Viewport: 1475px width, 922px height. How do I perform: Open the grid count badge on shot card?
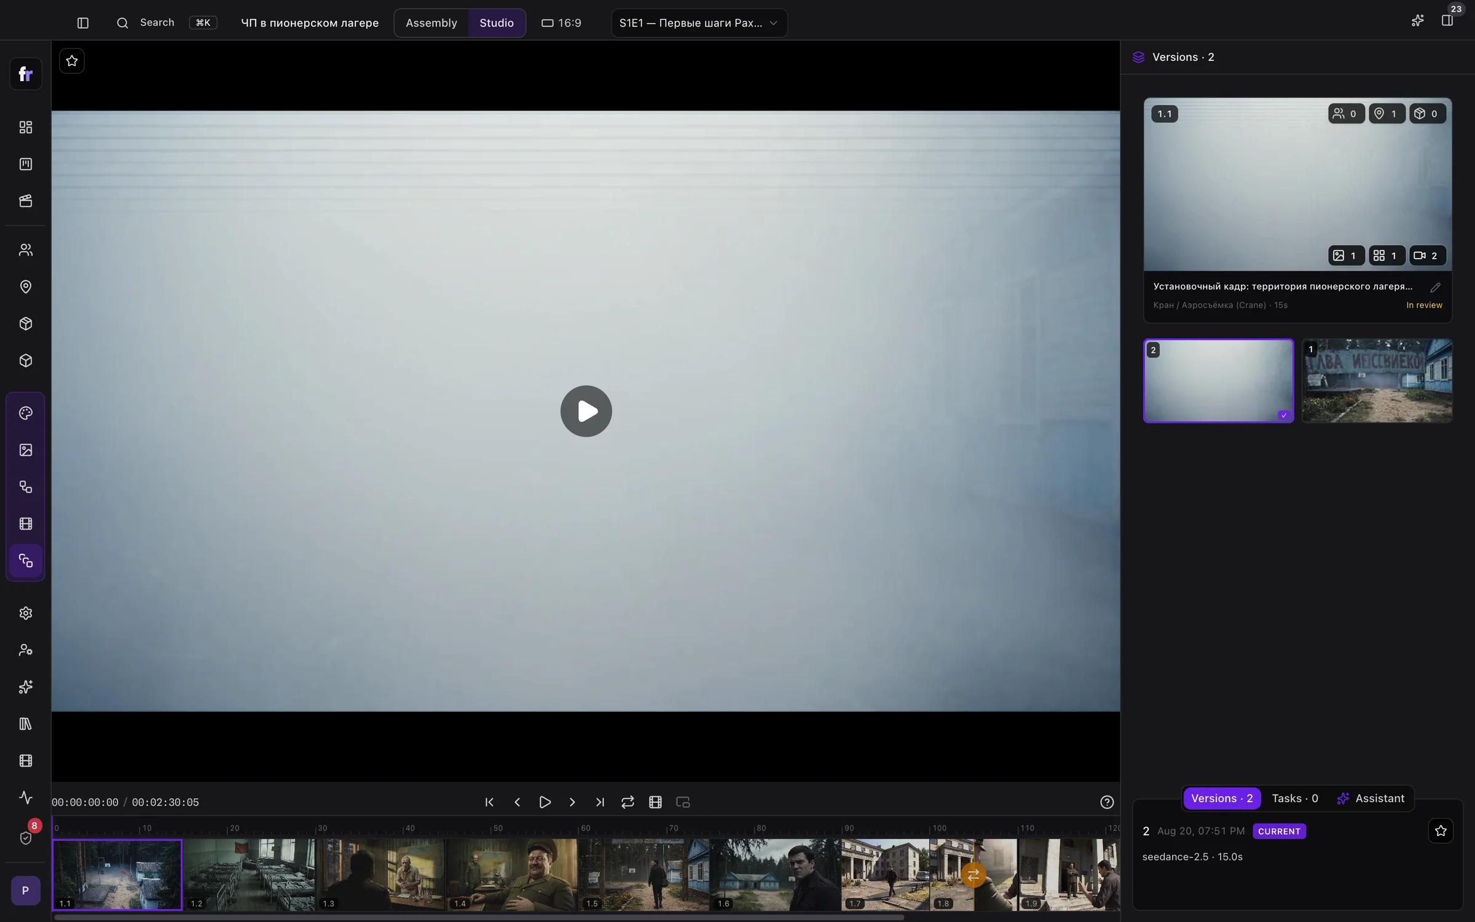coord(1387,256)
